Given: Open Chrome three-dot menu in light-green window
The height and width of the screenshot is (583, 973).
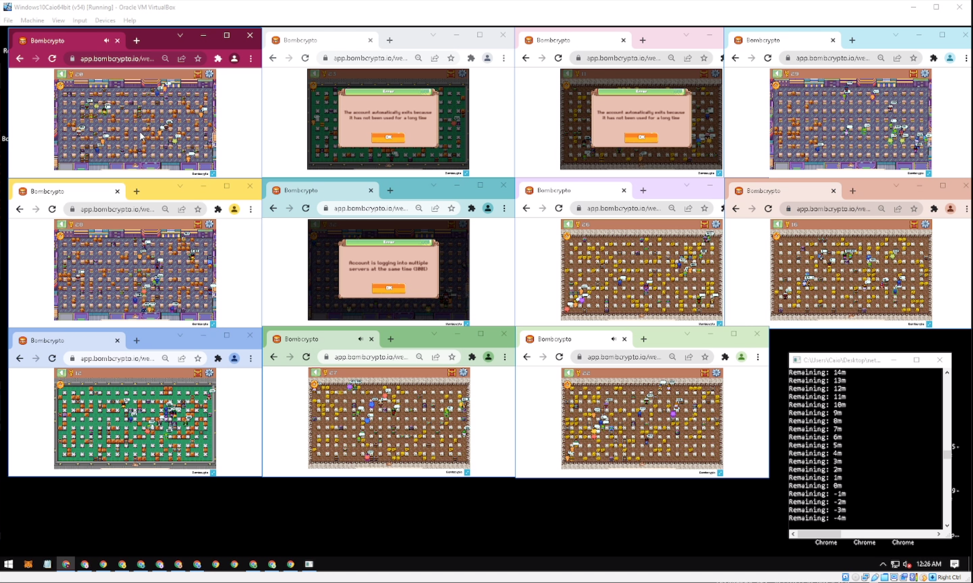Looking at the screenshot, I should click(757, 357).
